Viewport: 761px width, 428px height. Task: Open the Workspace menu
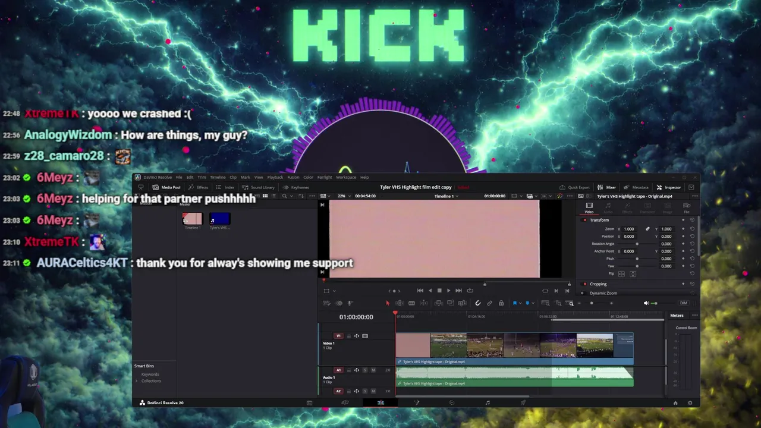[x=346, y=177]
